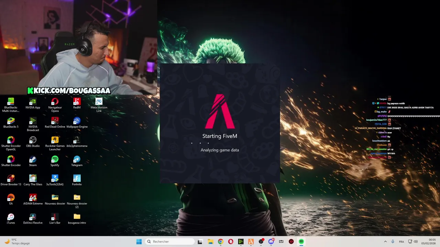Click the KICK.COM/BOUGASSAA banner text
This screenshot has width=440, height=247.
point(69,91)
